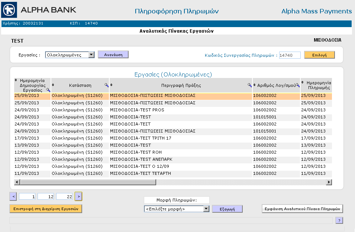Click the pagination field showing 22
The width and height of the screenshot is (355, 232).
tap(64, 196)
